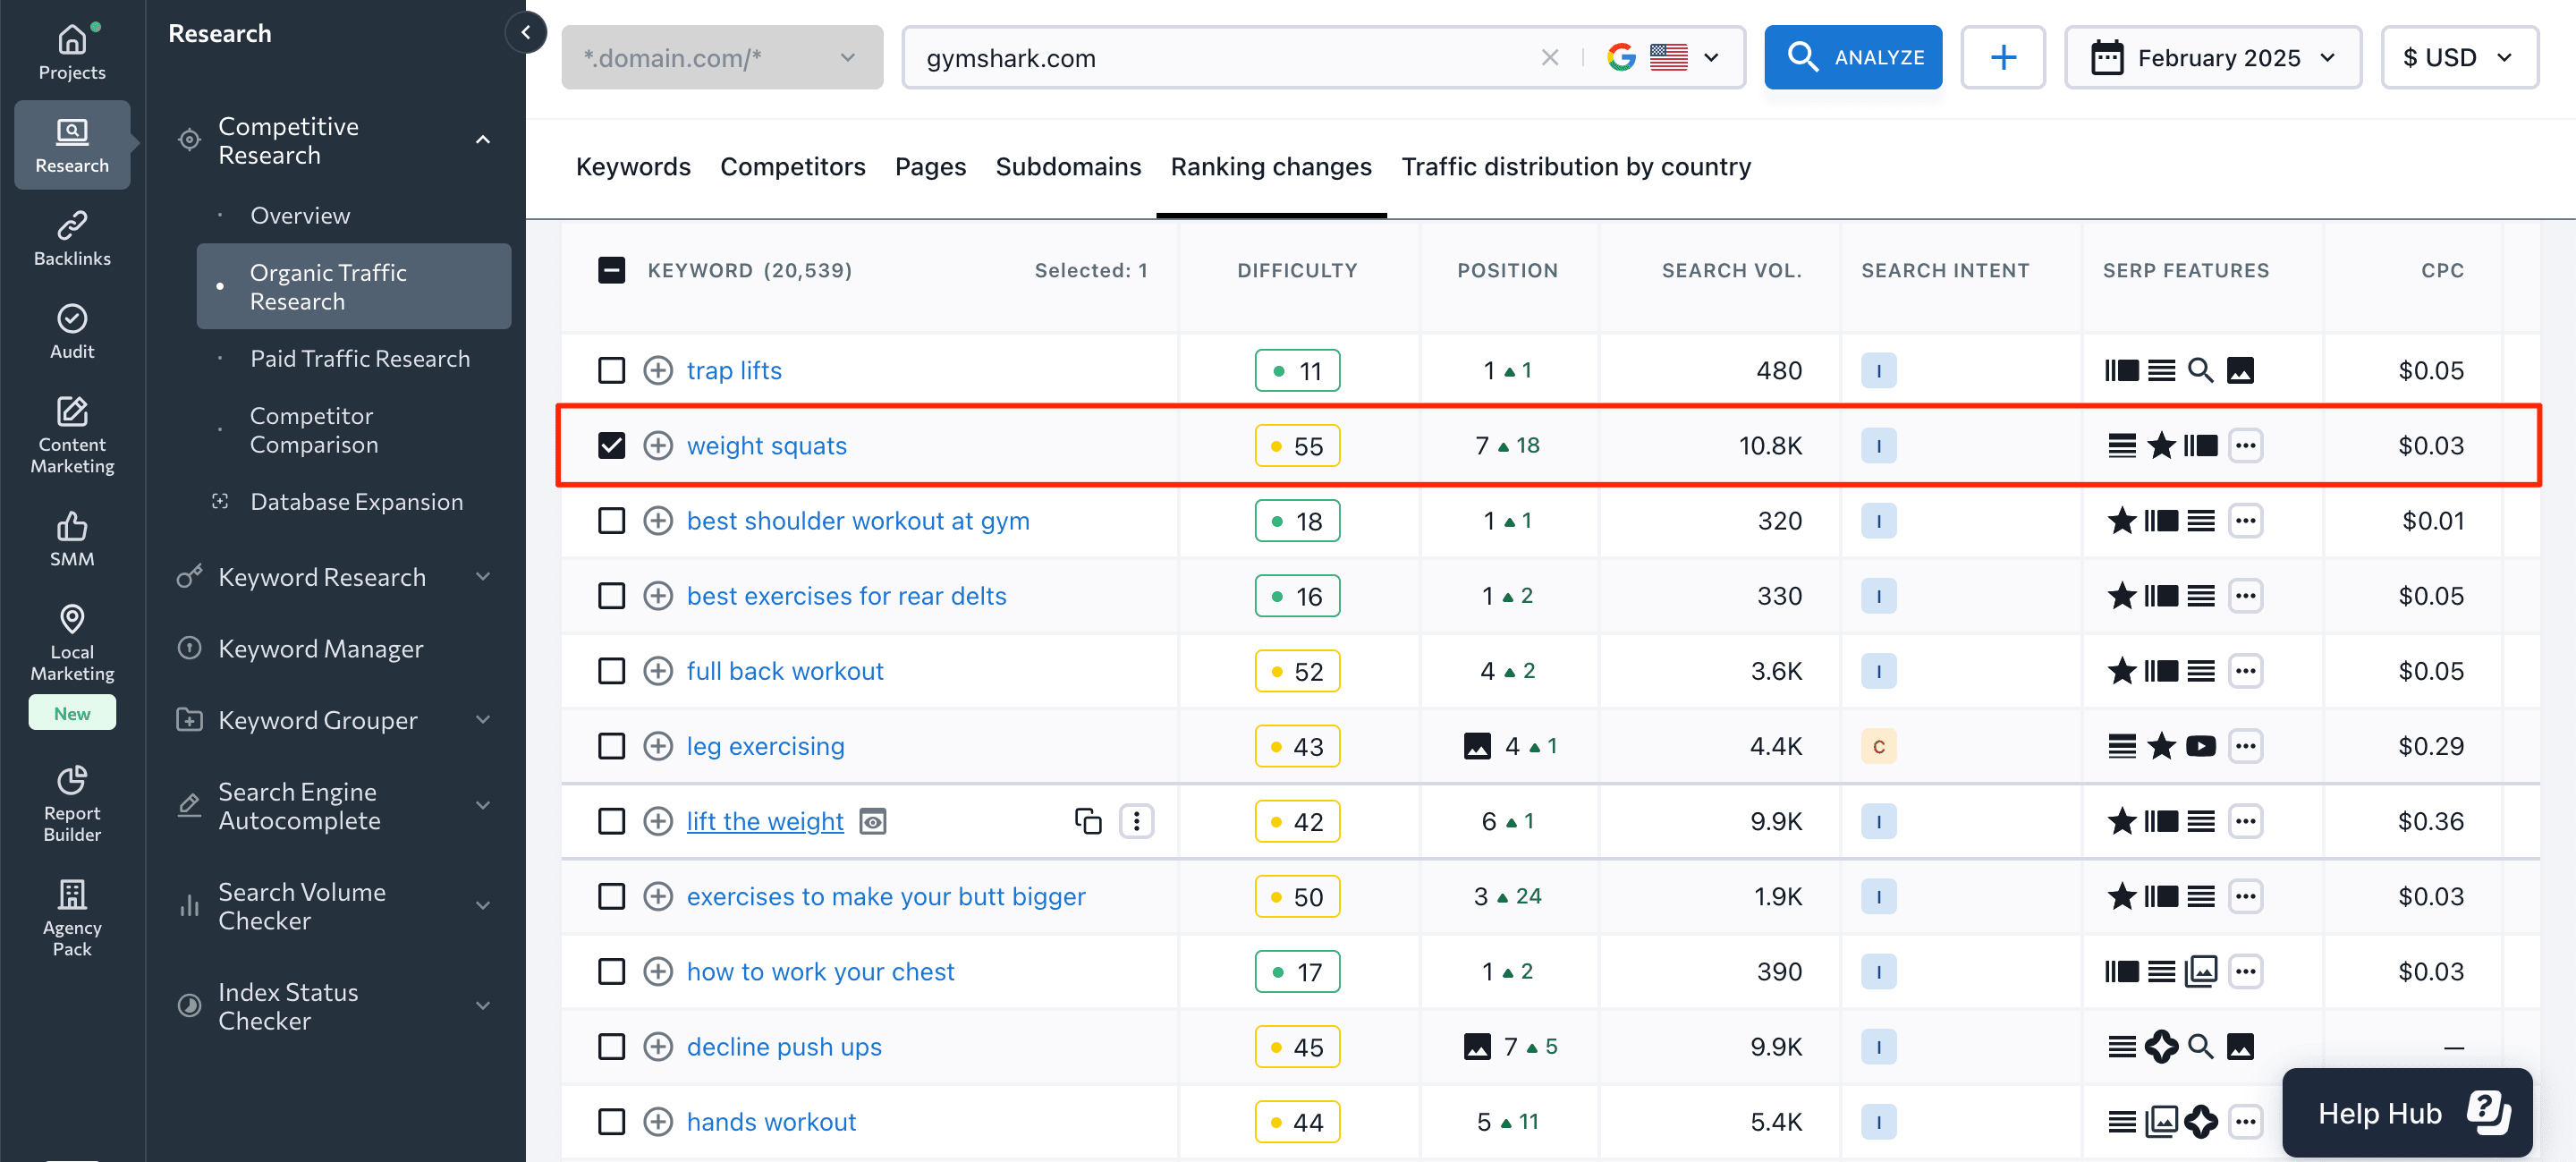This screenshot has height=1162, width=2576.
Task: Open three-dot menu for 'lift the weight'
Action: click(x=1136, y=821)
